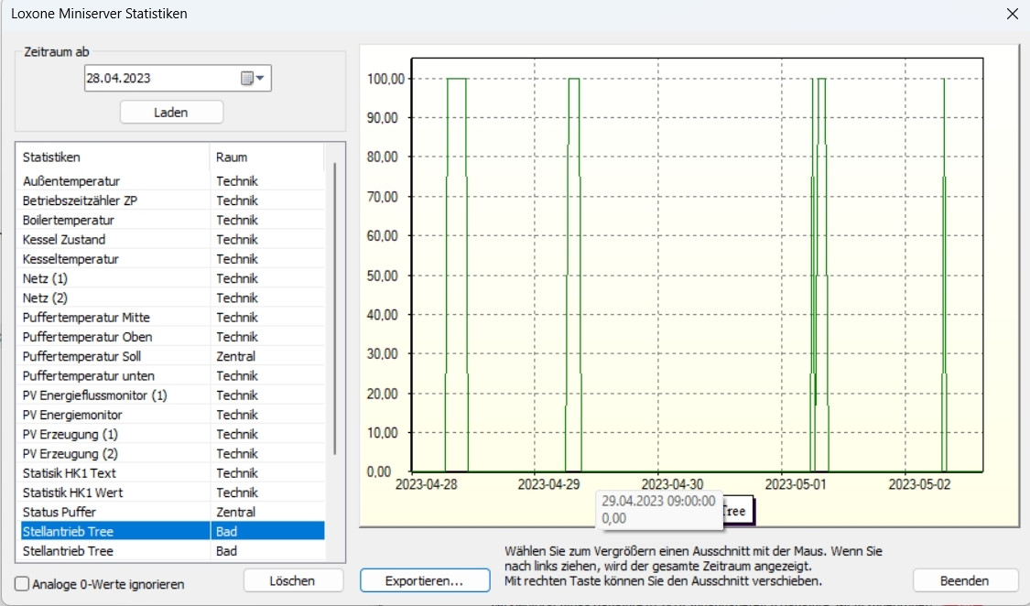Toggle Analoge 0-Werte ignorieren checkbox
The height and width of the screenshot is (606, 1030).
pos(22,584)
